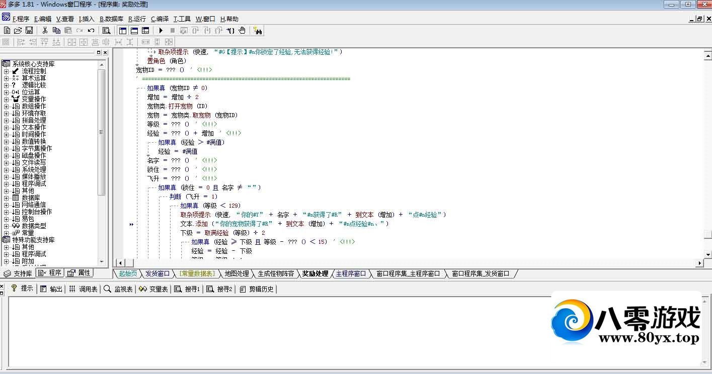
Task: Click the application logo icon in menu bar
Action: click(6, 18)
